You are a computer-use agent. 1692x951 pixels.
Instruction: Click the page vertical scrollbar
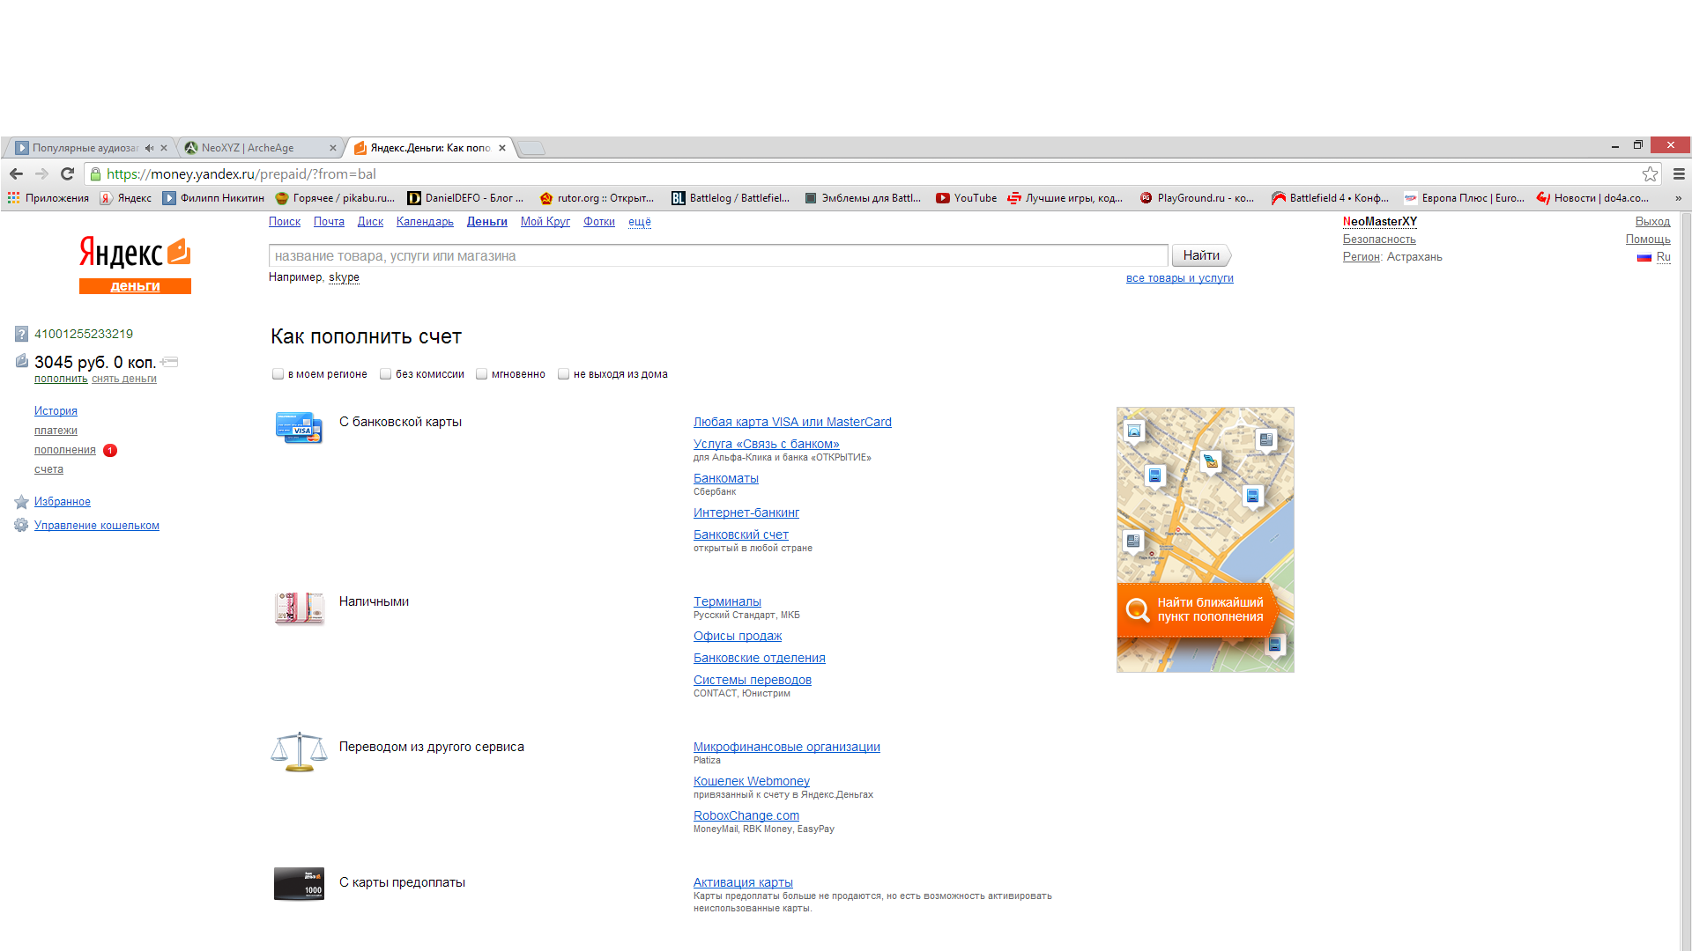click(x=1685, y=581)
